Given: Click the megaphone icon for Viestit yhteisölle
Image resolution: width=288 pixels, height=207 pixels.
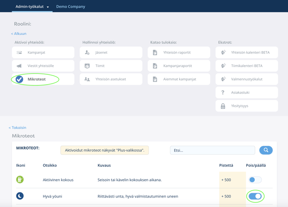Looking at the screenshot, I should pyautogui.click(x=19, y=66).
